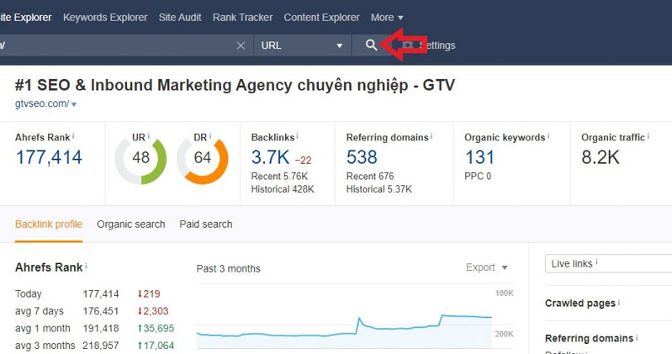Clear the URL input with the X icon
The height and width of the screenshot is (354, 672).
[241, 45]
